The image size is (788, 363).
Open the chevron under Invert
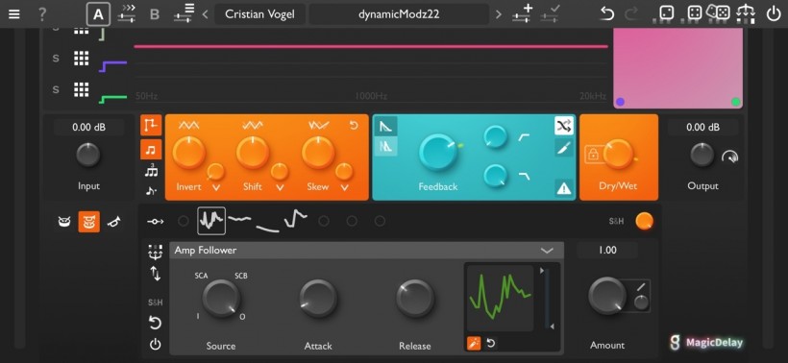[x=216, y=188]
